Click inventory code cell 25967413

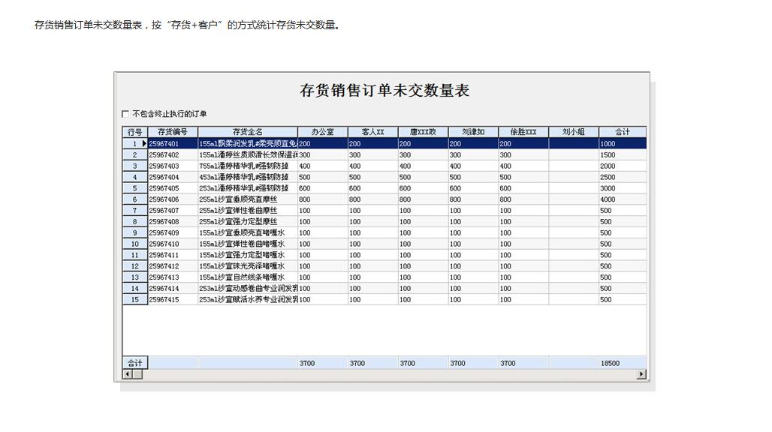pos(173,277)
